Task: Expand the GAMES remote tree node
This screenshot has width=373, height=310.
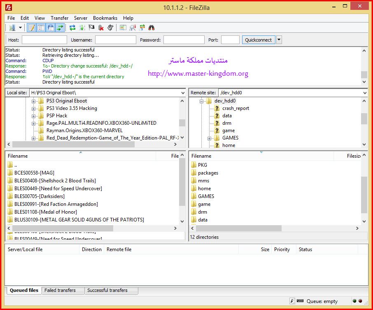Action: (209, 138)
